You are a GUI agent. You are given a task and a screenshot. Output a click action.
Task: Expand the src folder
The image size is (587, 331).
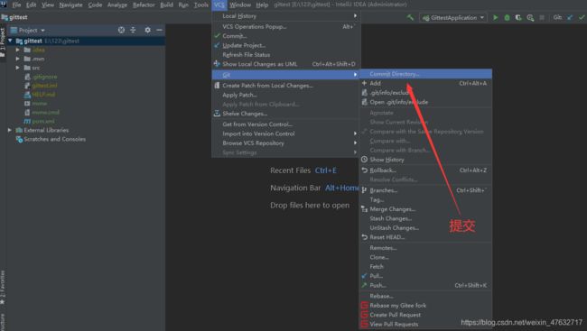click(x=17, y=68)
